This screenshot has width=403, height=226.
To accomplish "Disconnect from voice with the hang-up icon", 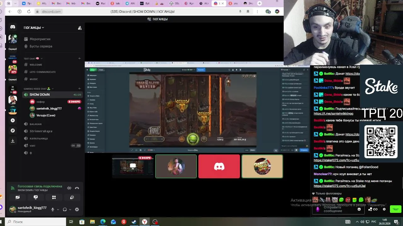I will click(x=77, y=188).
